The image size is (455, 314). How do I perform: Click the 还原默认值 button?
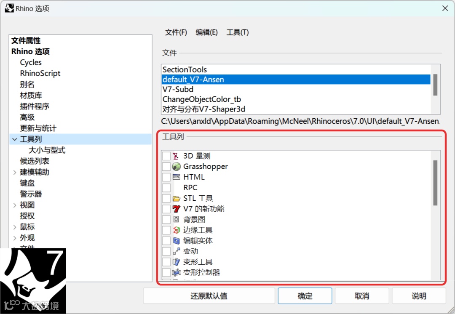(209, 296)
